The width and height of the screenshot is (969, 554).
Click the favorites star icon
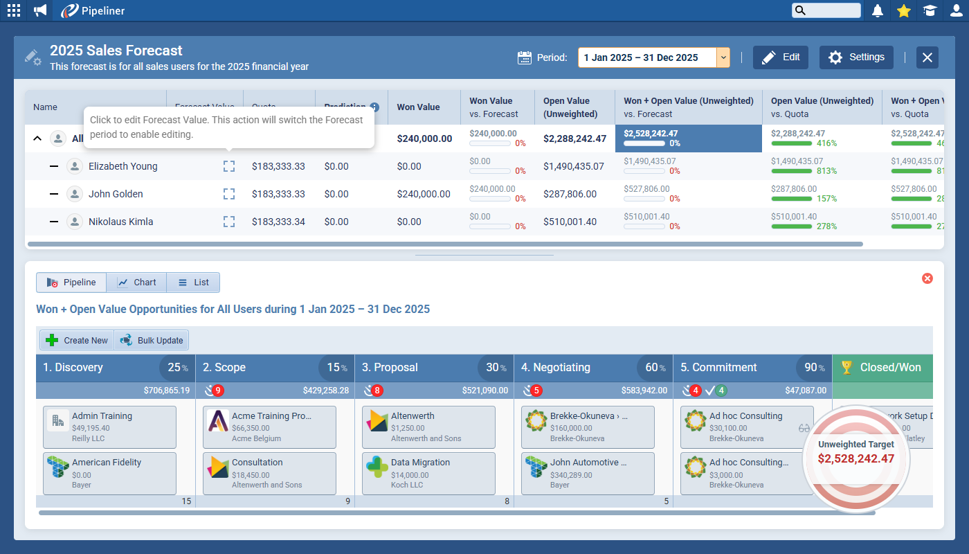tap(903, 10)
